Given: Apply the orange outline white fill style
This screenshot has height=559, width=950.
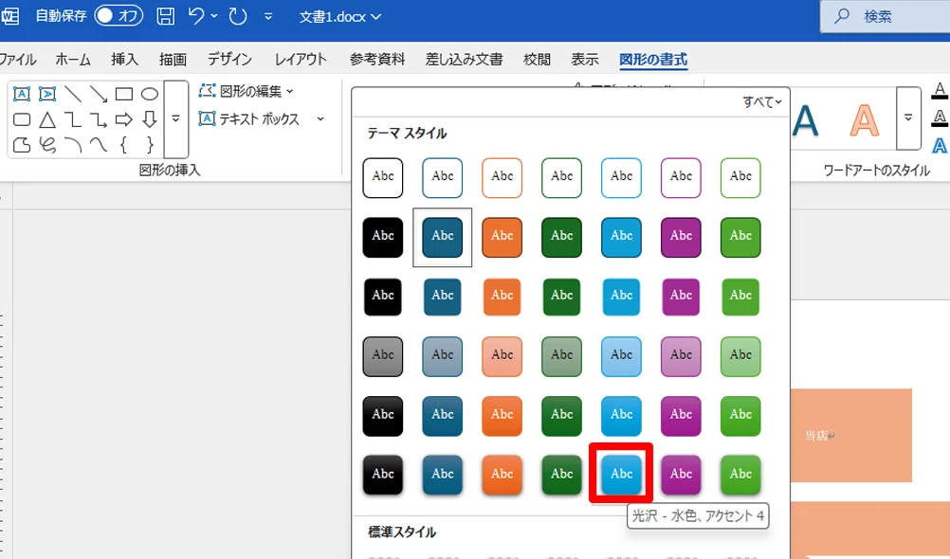Looking at the screenshot, I should point(502,177).
